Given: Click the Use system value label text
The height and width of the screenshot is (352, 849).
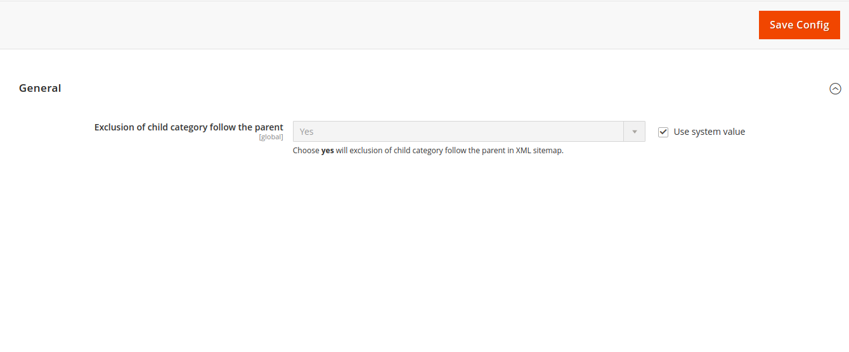Looking at the screenshot, I should pyautogui.click(x=709, y=132).
